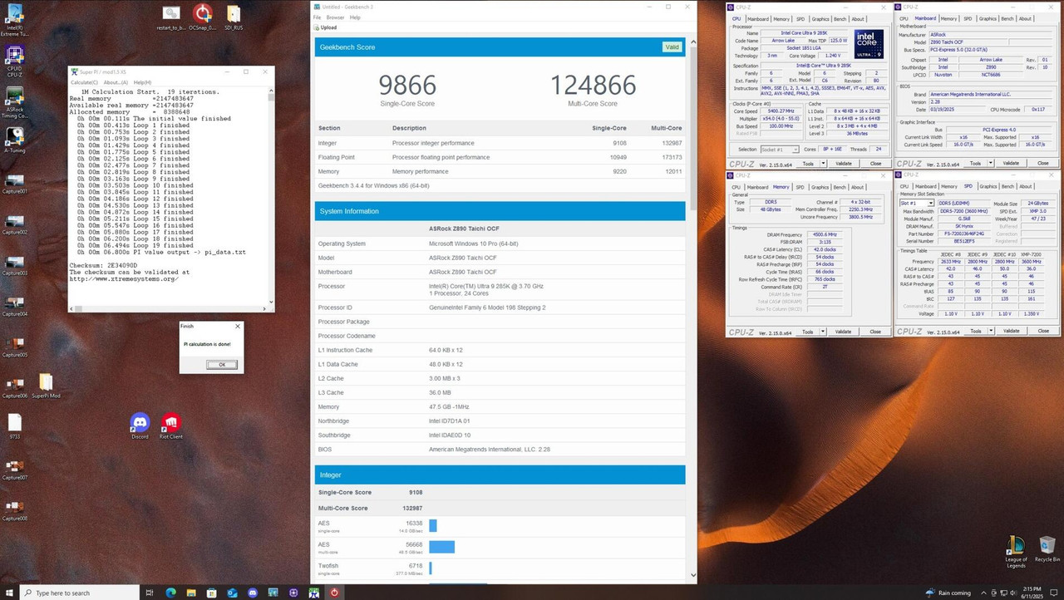
Task: Open the Windows Start menu
Action: 9,593
